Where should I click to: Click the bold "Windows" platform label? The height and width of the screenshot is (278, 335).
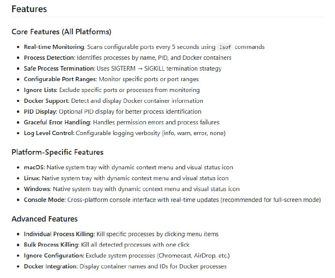pos(37,189)
